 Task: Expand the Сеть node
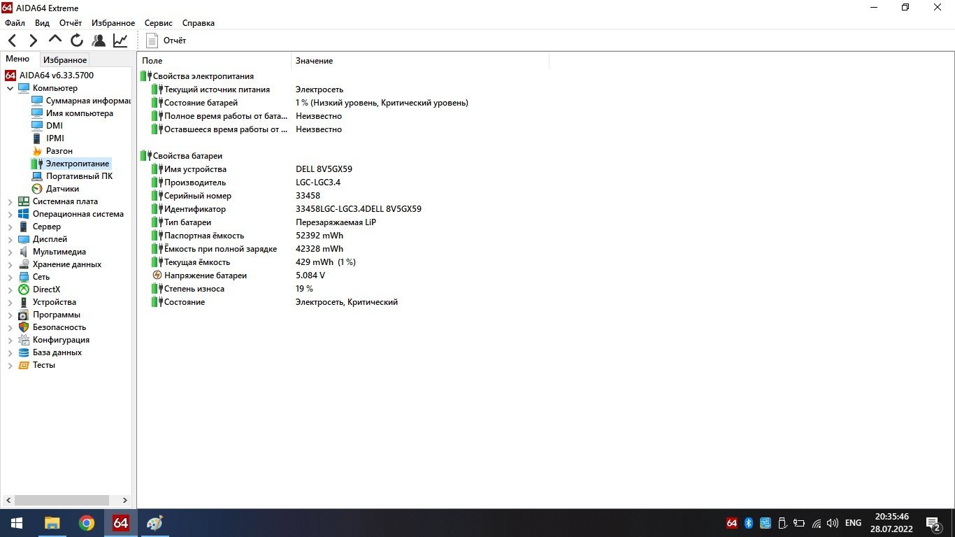point(10,277)
